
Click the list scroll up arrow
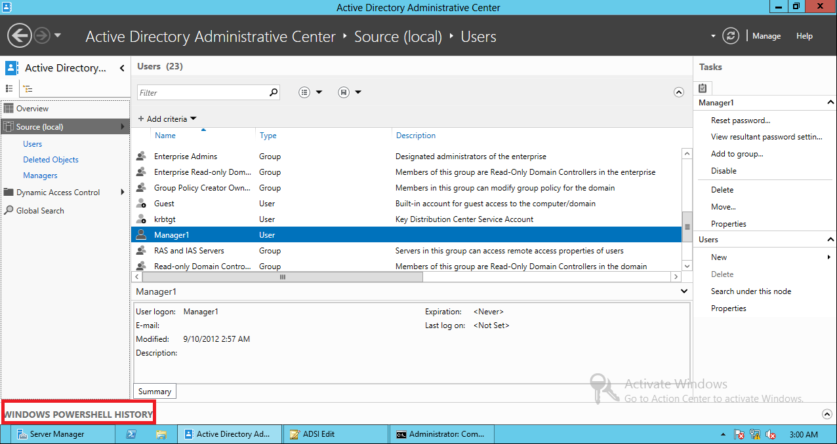point(687,154)
